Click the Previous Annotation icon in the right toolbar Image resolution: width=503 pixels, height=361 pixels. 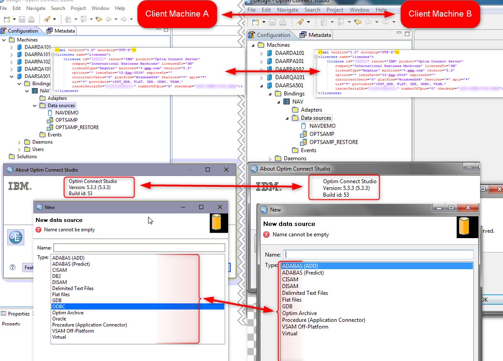[341, 22]
